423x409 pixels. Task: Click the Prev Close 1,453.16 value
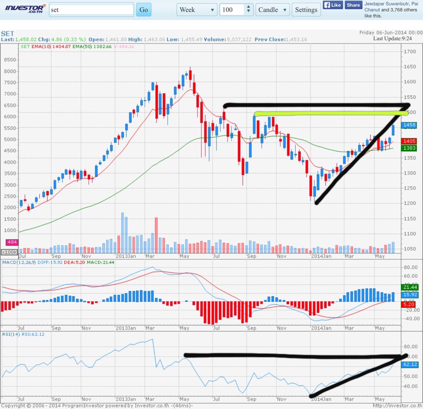296,40
